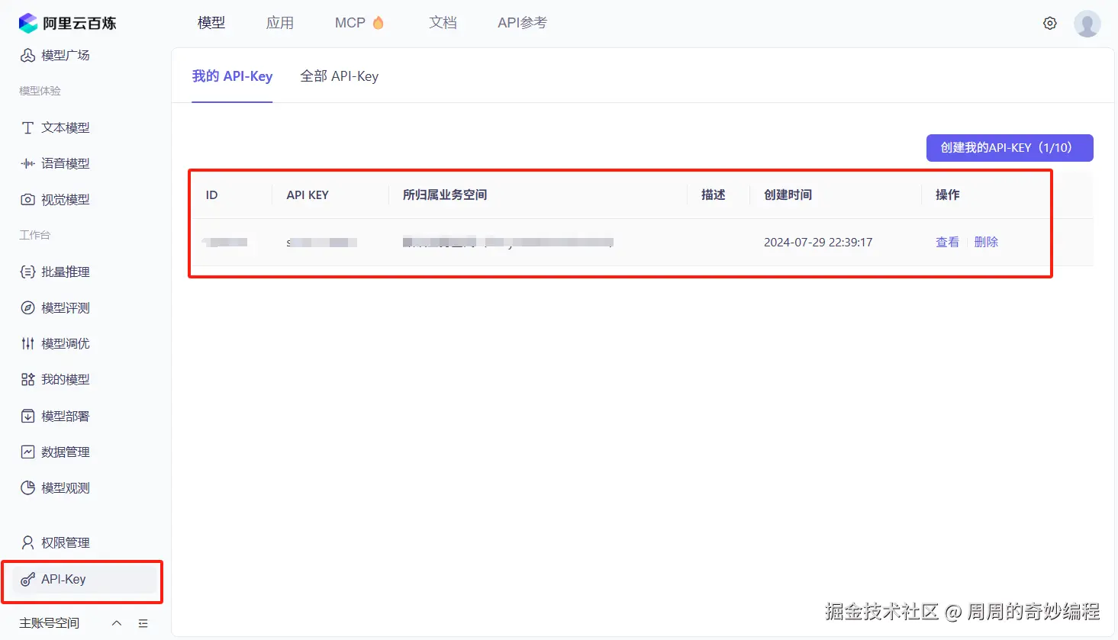Click the API KEY column header
Image resolution: width=1118 pixels, height=640 pixels.
[x=308, y=195]
